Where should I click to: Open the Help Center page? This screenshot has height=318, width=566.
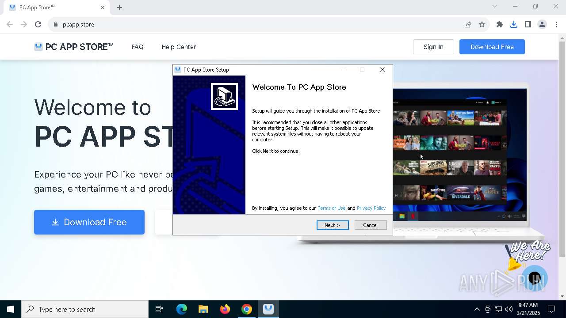coord(179,47)
